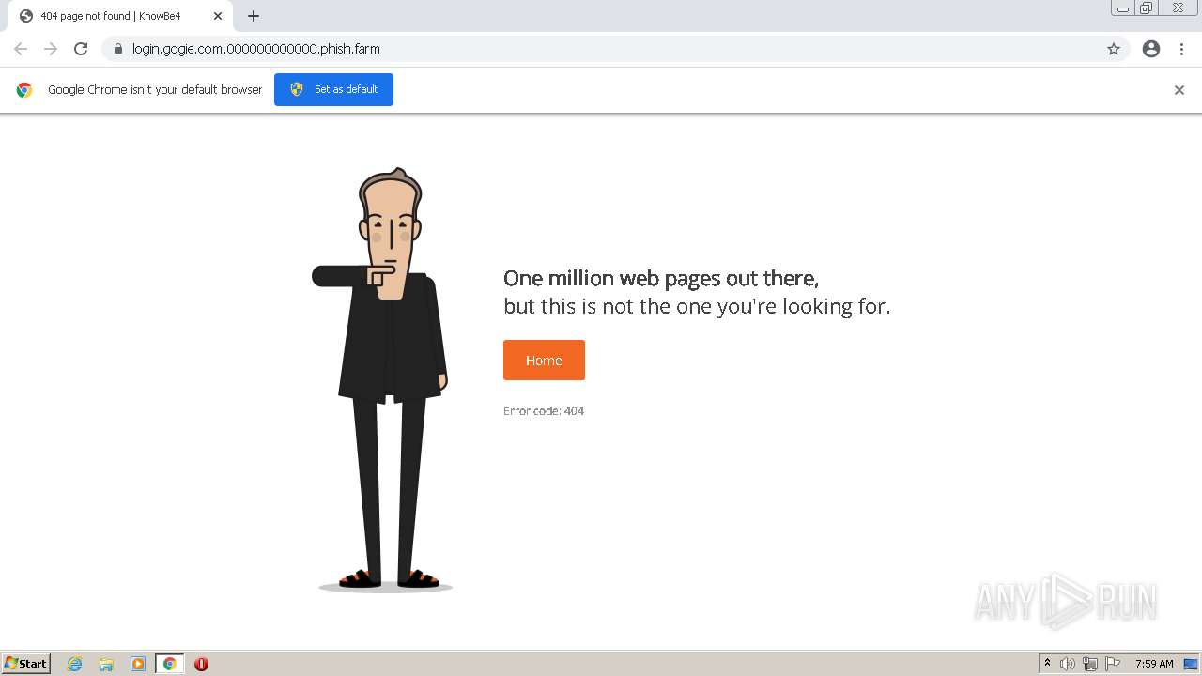Click the red security icon in taskbar
The height and width of the screenshot is (676, 1202).
click(201, 664)
